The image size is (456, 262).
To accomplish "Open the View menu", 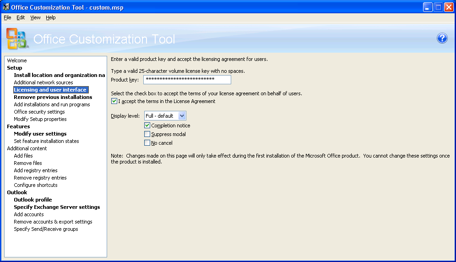I will coord(35,17).
